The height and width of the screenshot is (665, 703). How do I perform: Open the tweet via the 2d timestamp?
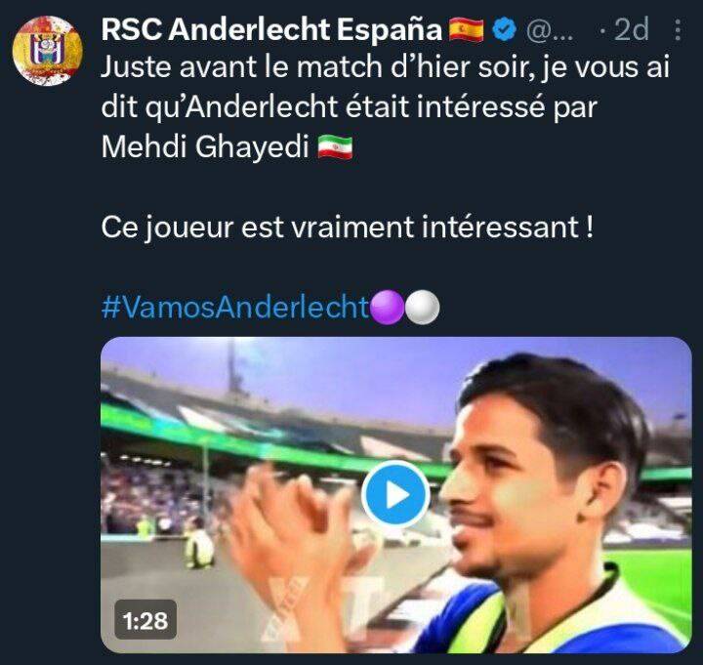pos(632,30)
